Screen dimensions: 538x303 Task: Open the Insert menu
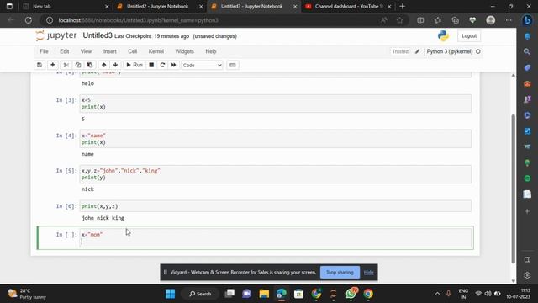pyautogui.click(x=110, y=51)
